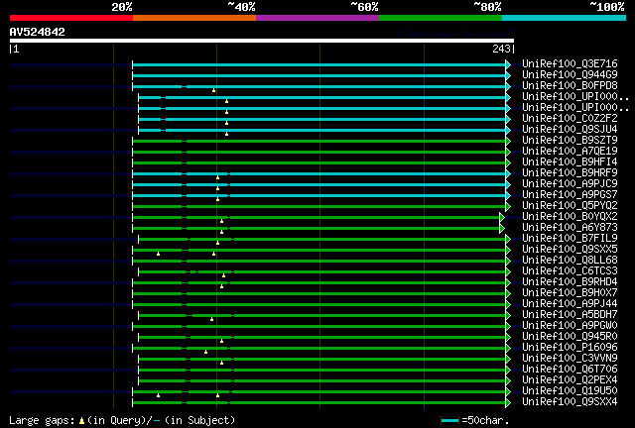Select the UniRef100_B7FIL9 label
635x428 pixels.
click(x=570, y=238)
